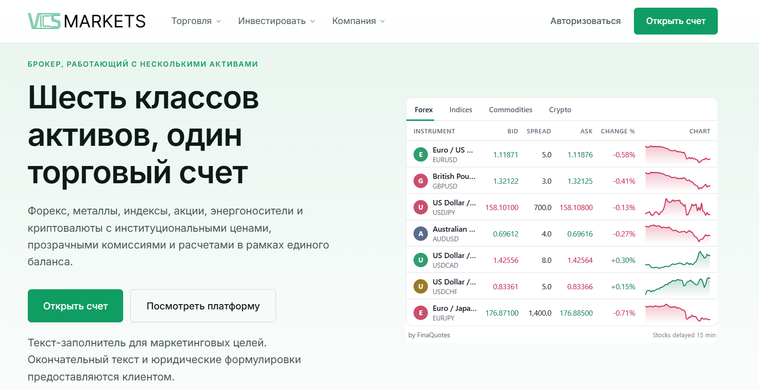Click the EURJPY spread value 1,400.0
The image size is (759, 390).
pyautogui.click(x=540, y=313)
